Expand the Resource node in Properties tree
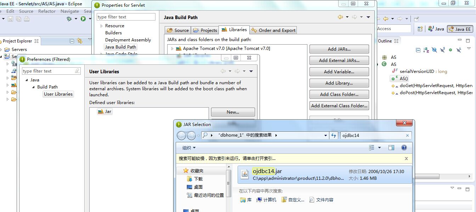 pyautogui.click(x=101, y=26)
